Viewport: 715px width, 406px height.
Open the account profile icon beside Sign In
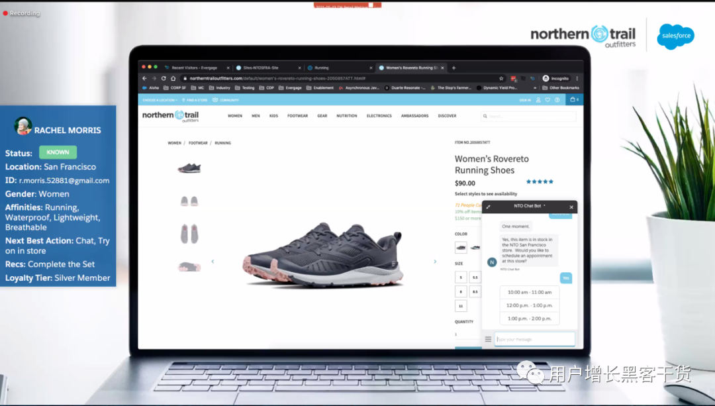pos(538,100)
